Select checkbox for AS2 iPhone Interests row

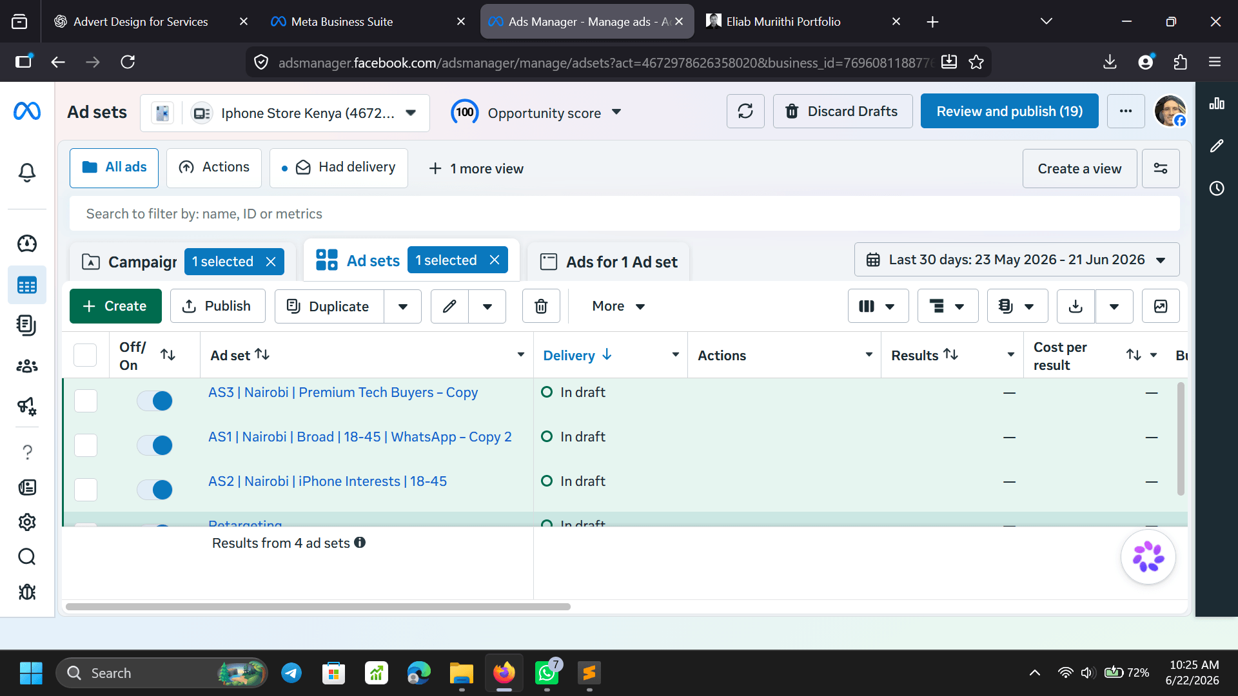tap(86, 490)
